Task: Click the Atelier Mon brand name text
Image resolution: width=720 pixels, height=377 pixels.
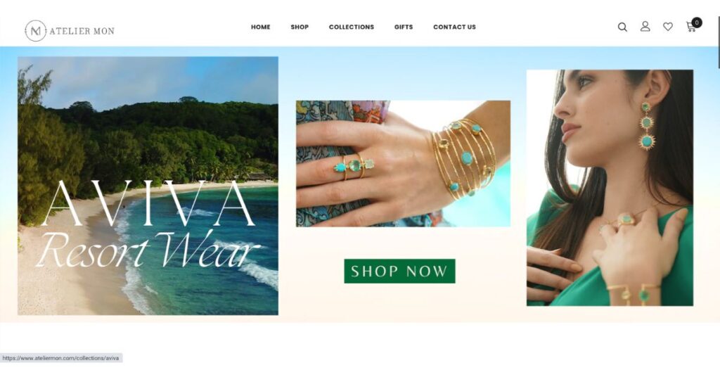Action: (x=82, y=31)
